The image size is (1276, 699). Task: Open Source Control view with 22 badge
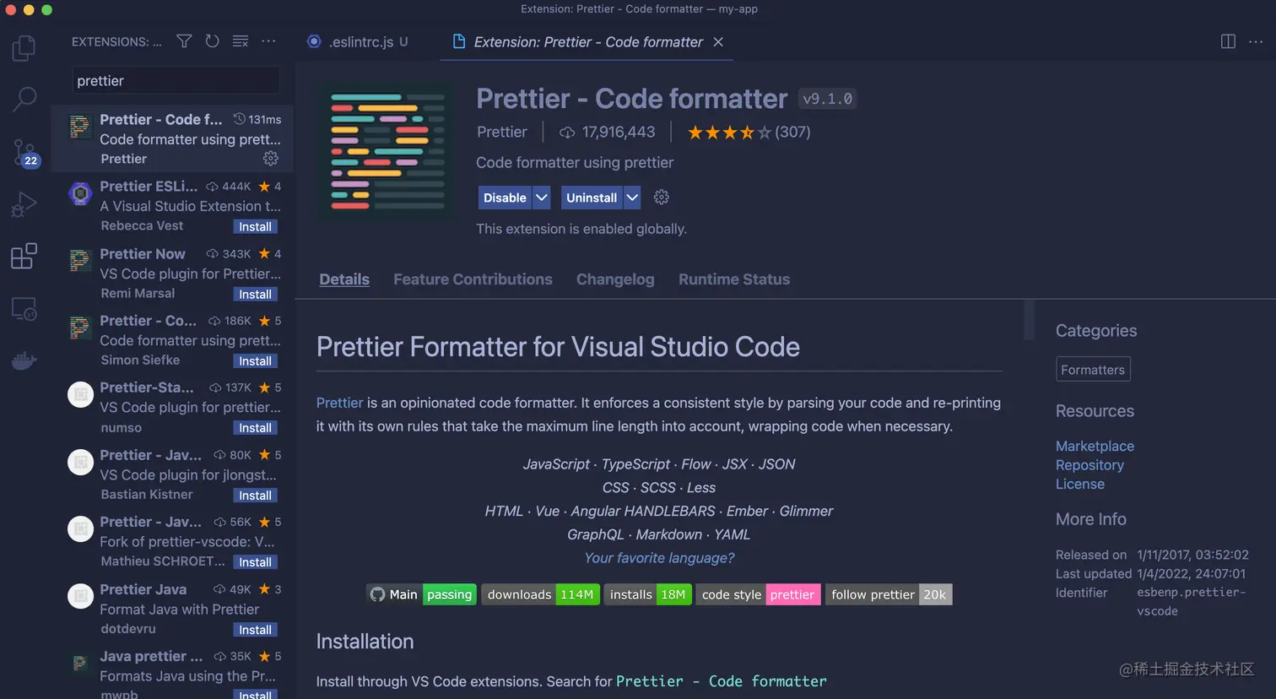pyautogui.click(x=24, y=153)
